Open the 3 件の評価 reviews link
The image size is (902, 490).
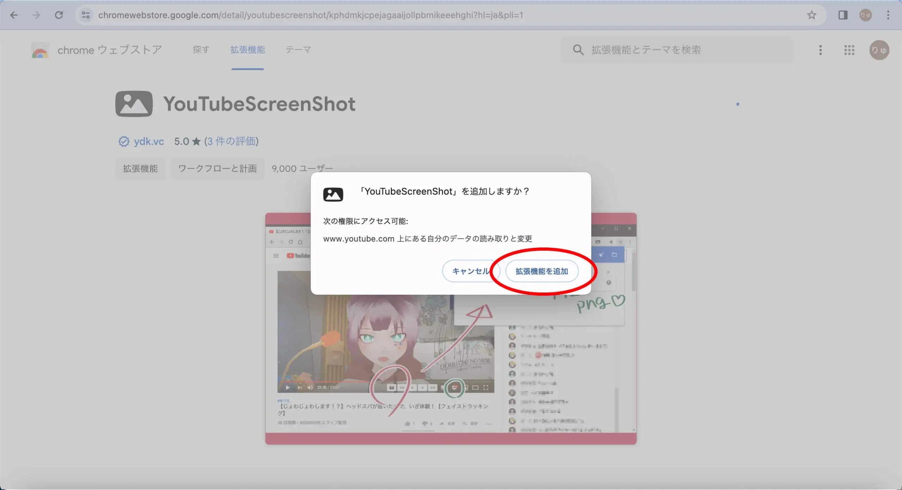pos(231,142)
